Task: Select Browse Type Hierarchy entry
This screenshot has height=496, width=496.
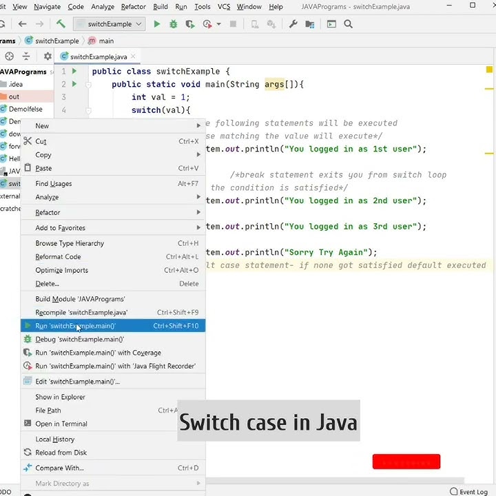Action: click(113, 243)
